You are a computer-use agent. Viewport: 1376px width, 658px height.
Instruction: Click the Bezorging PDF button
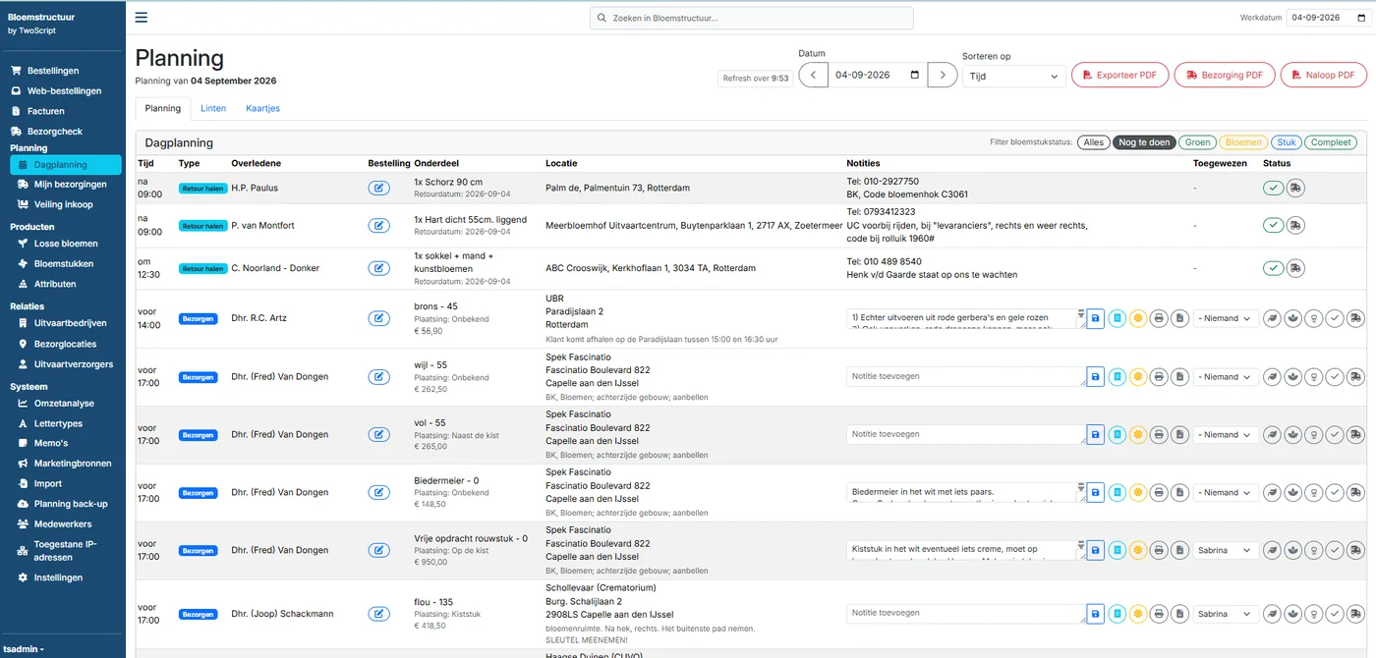(1225, 75)
